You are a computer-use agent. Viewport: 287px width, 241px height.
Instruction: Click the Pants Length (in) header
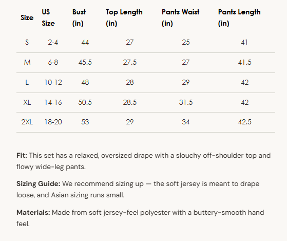(x=239, y=18)
